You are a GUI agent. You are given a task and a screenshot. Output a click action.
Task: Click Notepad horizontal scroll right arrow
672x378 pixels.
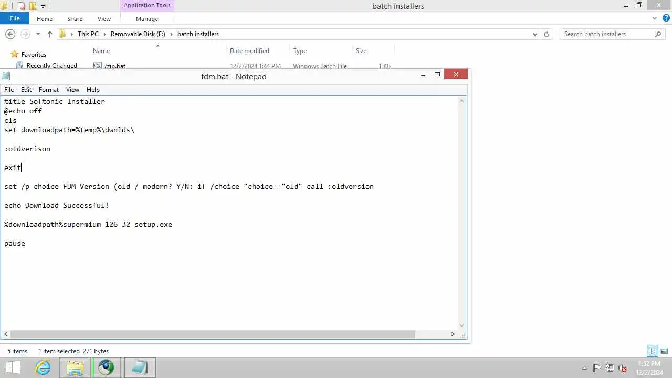tap(453, 334)
